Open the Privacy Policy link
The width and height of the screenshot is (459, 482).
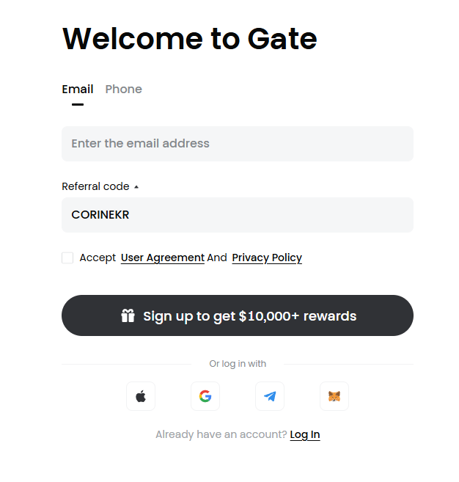coord(267,258)
